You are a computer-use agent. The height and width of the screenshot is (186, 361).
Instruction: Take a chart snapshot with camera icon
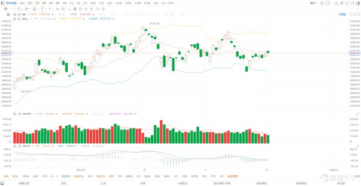(x=336, y=3)
